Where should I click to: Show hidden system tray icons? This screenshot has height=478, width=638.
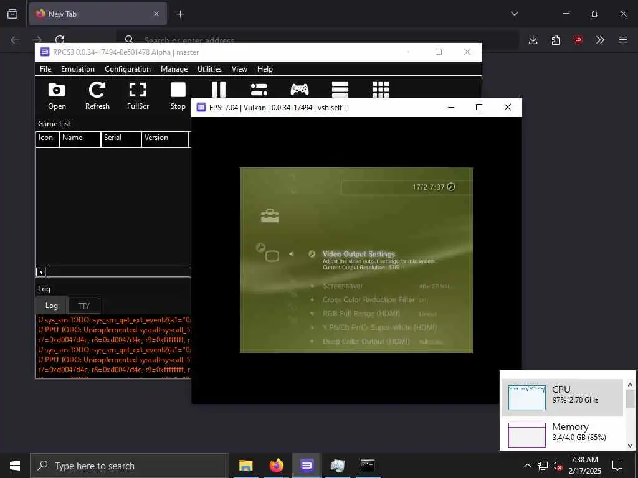click(x=527, y=466)
